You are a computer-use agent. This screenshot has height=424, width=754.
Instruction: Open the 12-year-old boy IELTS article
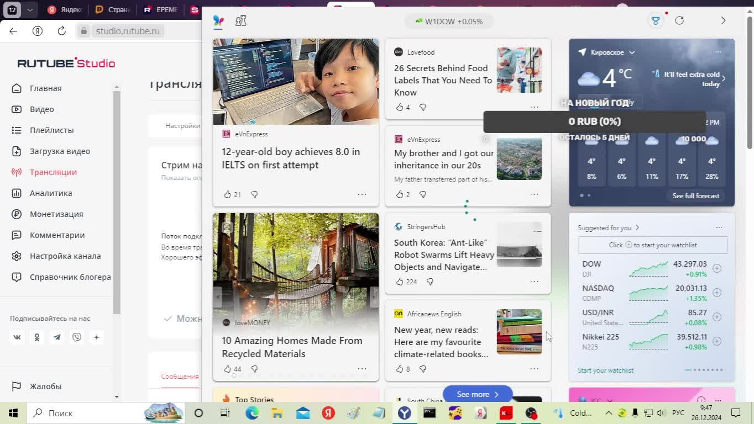pos(291,158)
